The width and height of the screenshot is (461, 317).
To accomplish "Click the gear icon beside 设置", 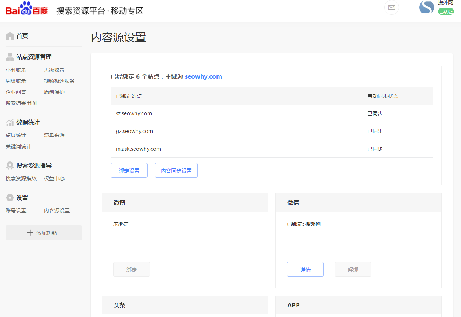I will click(x=9, y=197).
